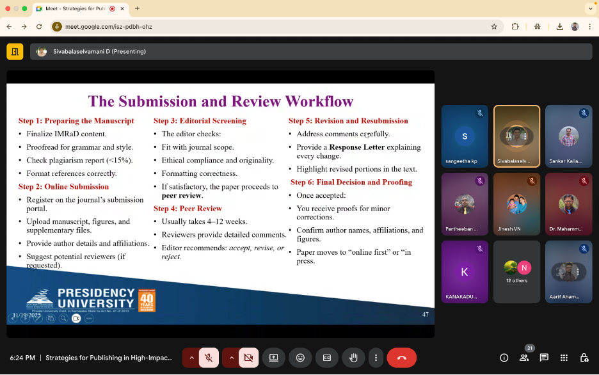
Task: Raise your hand
Action: [x=353, y=358]
